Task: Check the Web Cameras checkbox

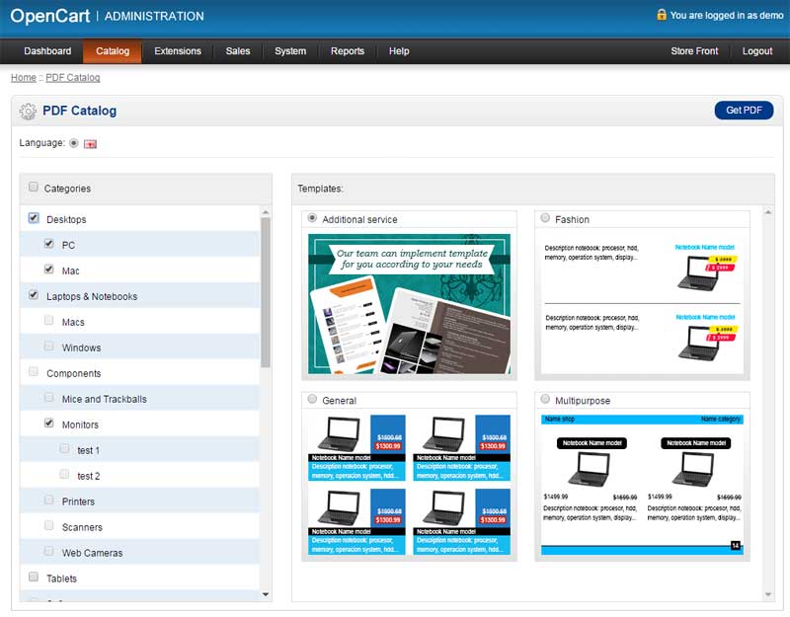Action: point(48,552)
